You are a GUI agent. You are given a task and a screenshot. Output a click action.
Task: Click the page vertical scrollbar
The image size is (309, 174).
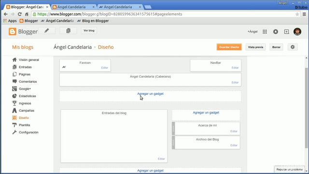306,108
